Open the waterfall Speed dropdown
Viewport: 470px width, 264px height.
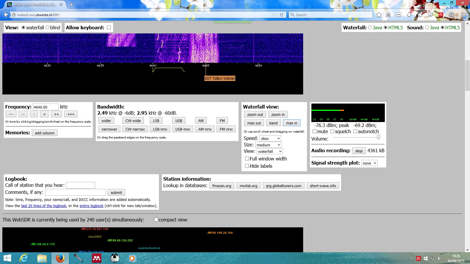tap(270, 138)
